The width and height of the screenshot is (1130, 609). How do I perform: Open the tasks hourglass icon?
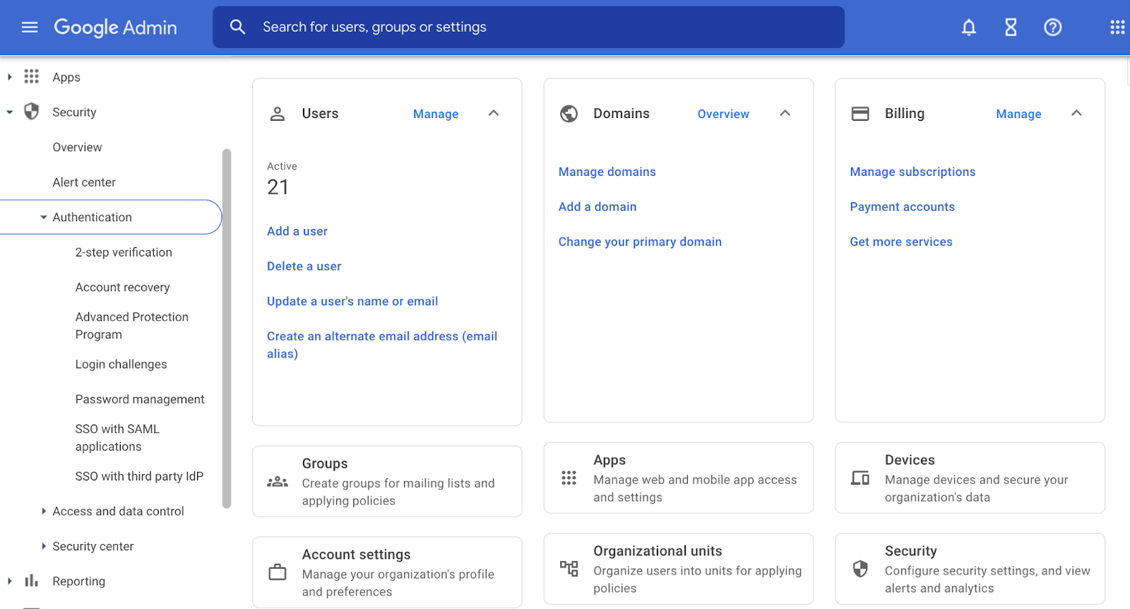pyautogui.click(x=1011, y=28)
